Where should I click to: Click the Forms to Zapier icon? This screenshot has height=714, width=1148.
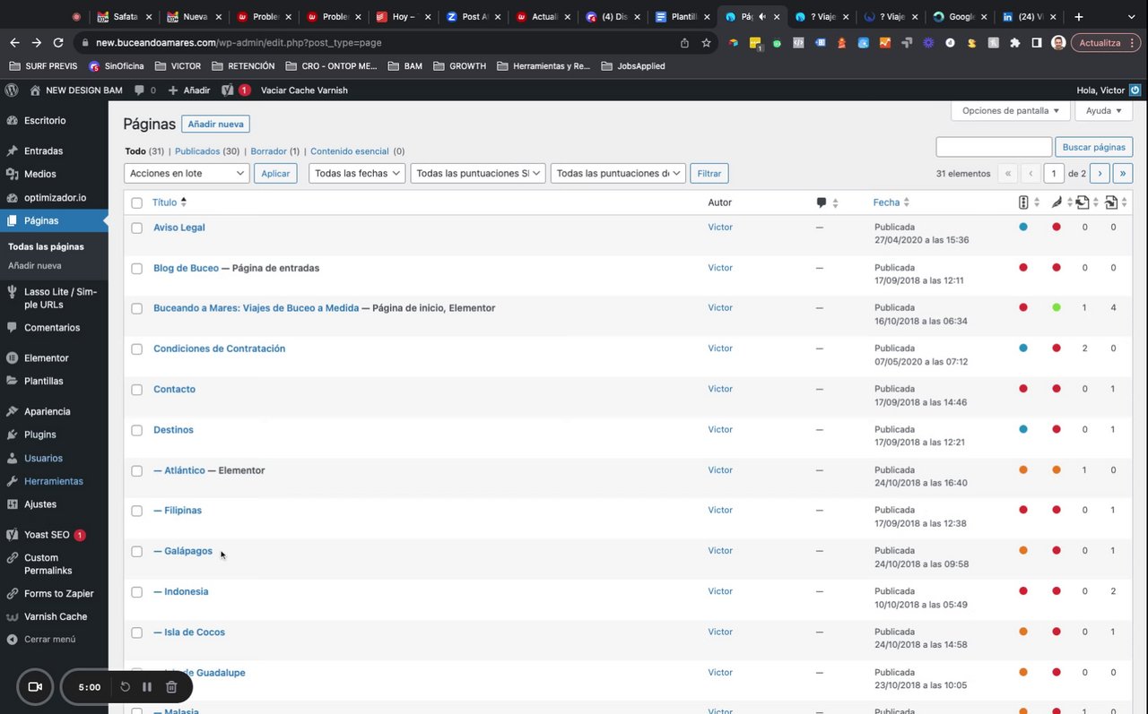(12, 594)
